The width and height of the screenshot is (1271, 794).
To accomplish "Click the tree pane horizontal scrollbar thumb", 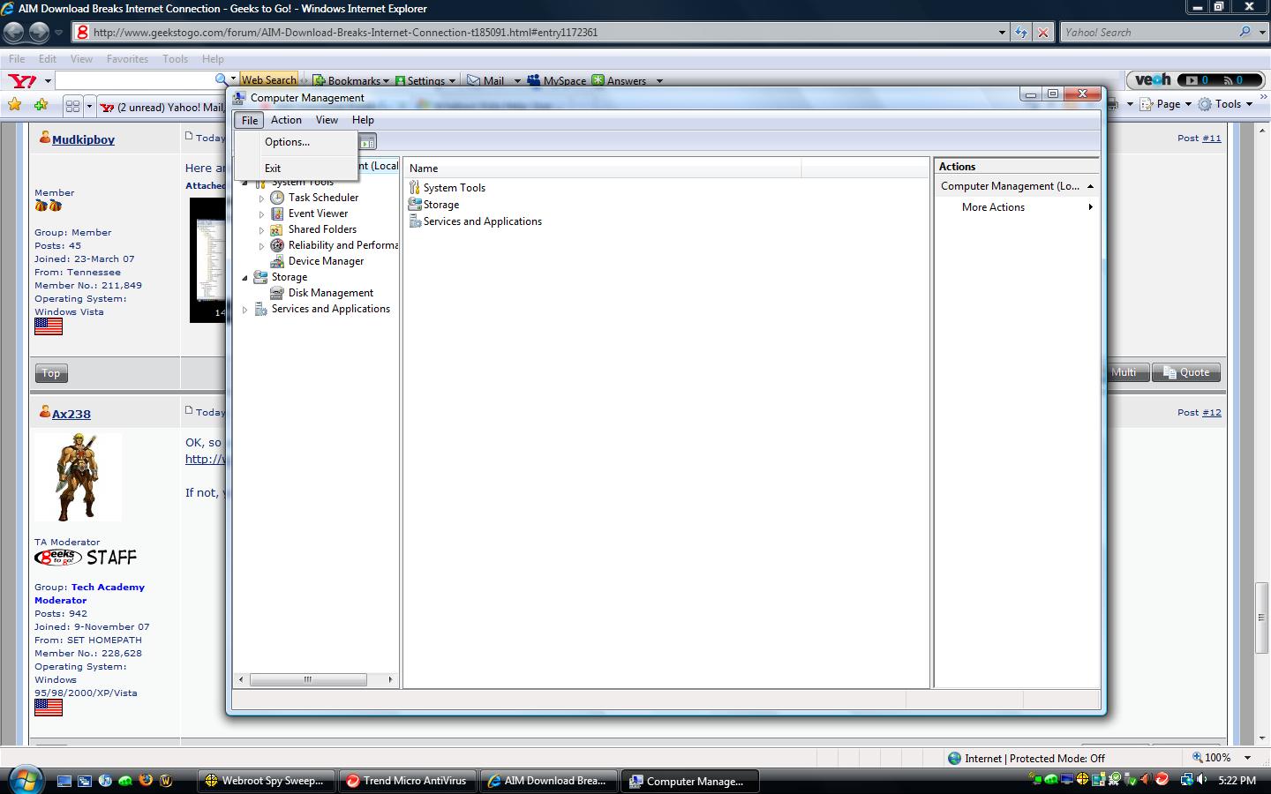I will point(308,679).
